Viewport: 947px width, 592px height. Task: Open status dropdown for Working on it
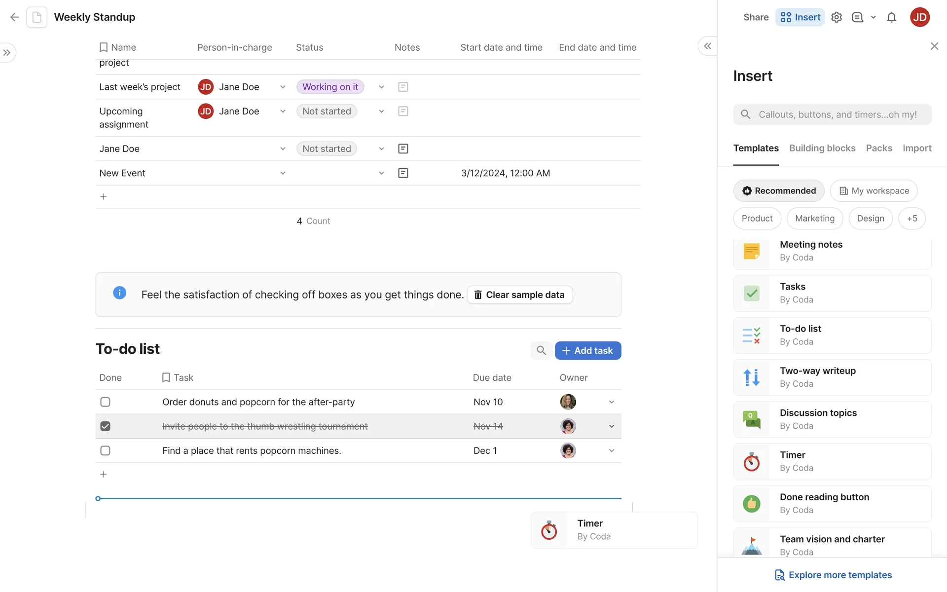(x=381, y=87)
